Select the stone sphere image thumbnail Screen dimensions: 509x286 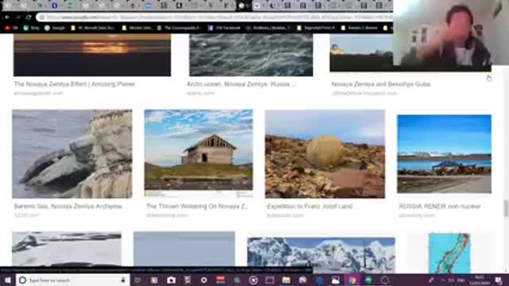click(325, 154)
